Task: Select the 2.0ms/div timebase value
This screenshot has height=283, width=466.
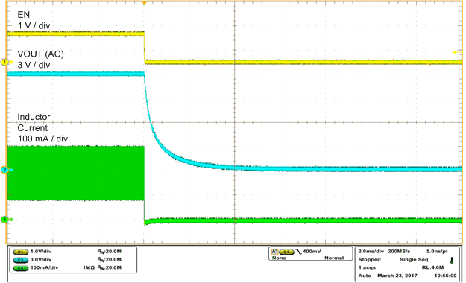Action: click(x=371, y=251)
